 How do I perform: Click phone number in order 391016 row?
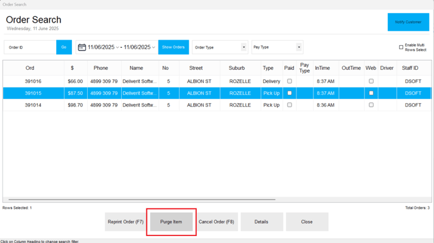coord(104,81)
